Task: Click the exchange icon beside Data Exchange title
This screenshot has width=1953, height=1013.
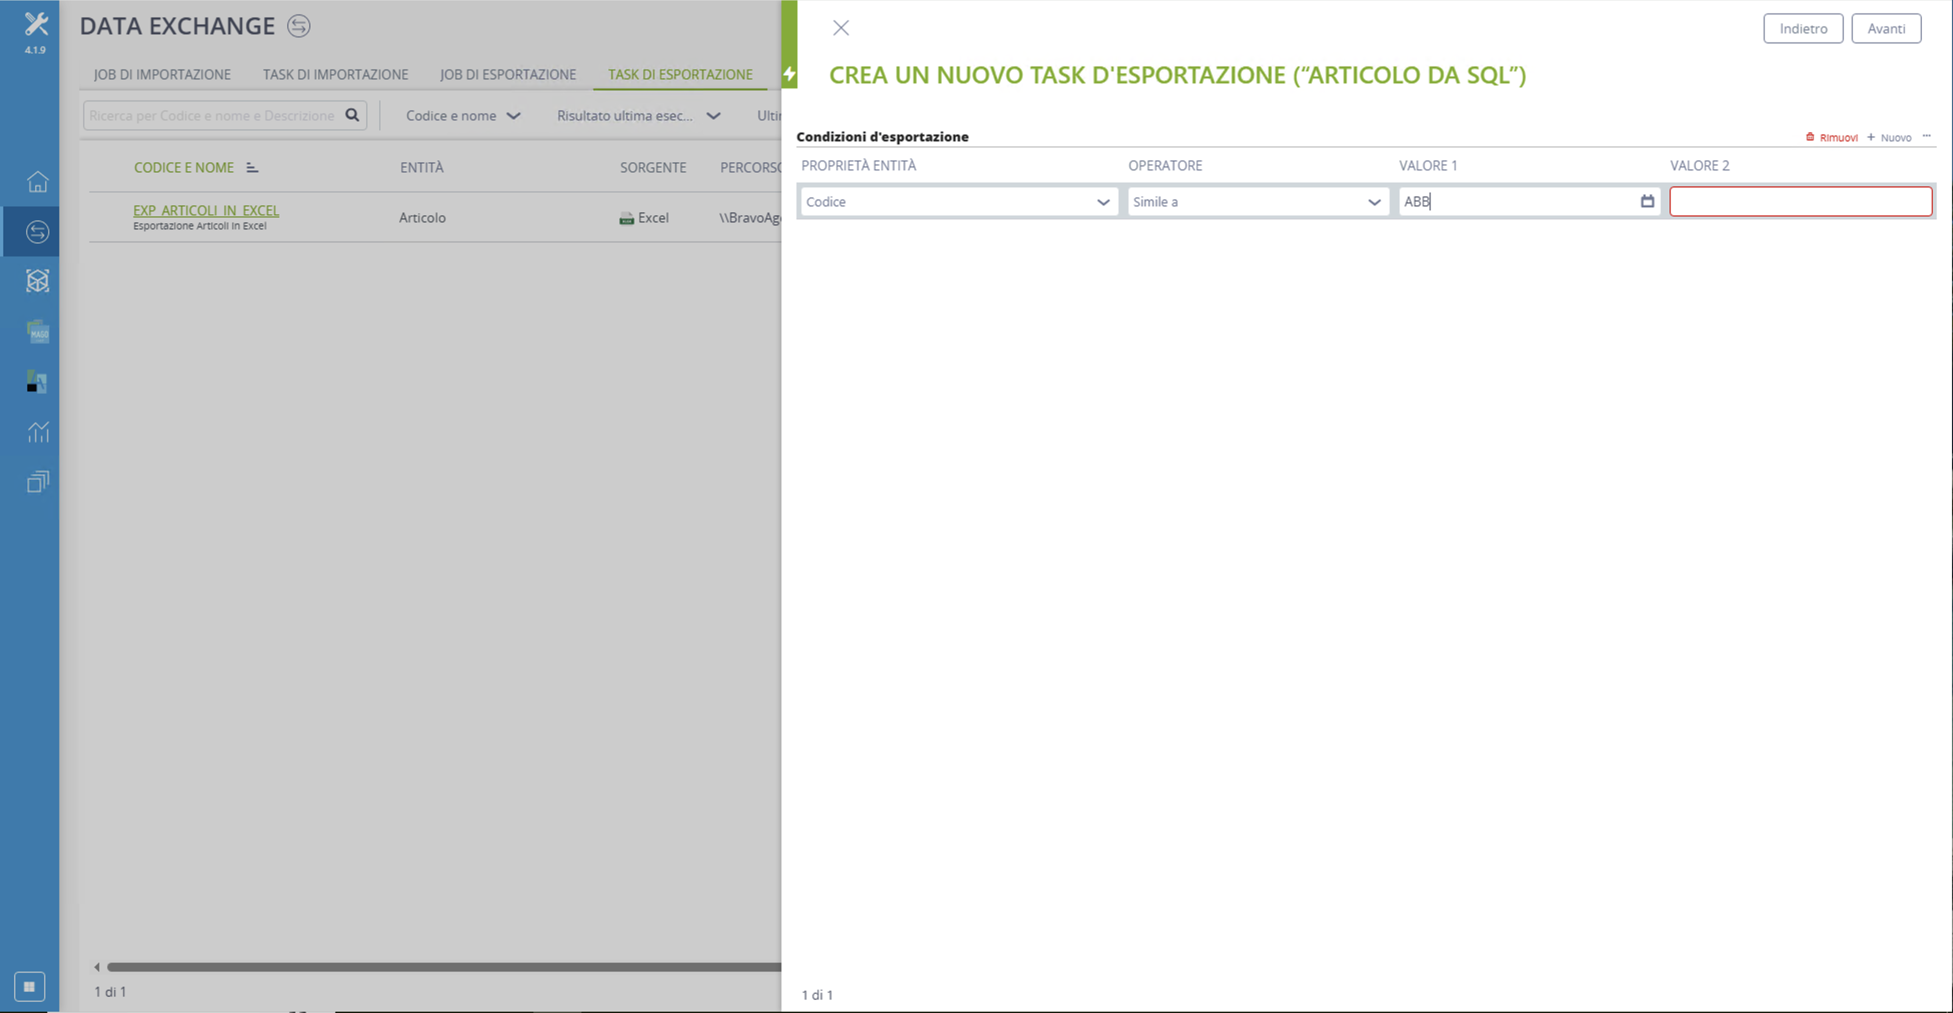Action: point(299,26)
